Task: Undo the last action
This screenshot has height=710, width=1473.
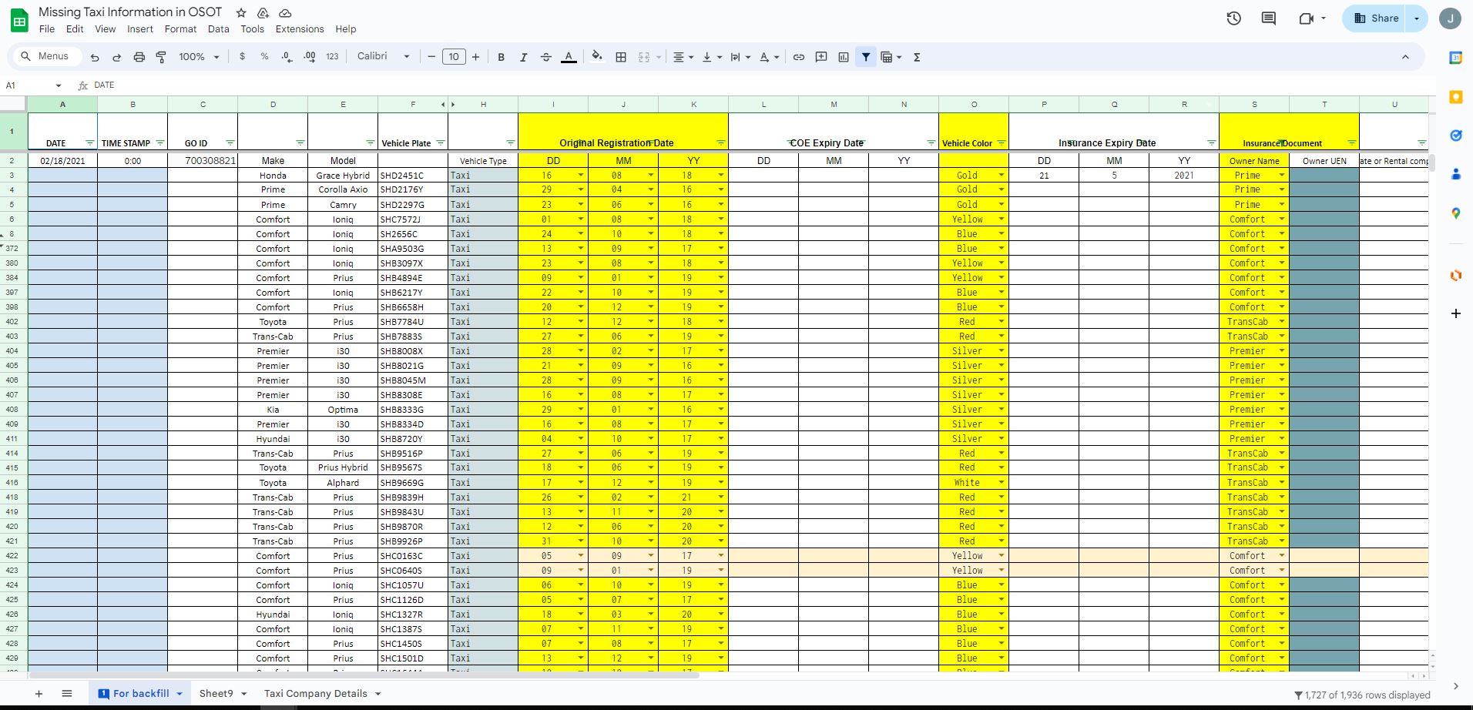Action: (95, 57)
